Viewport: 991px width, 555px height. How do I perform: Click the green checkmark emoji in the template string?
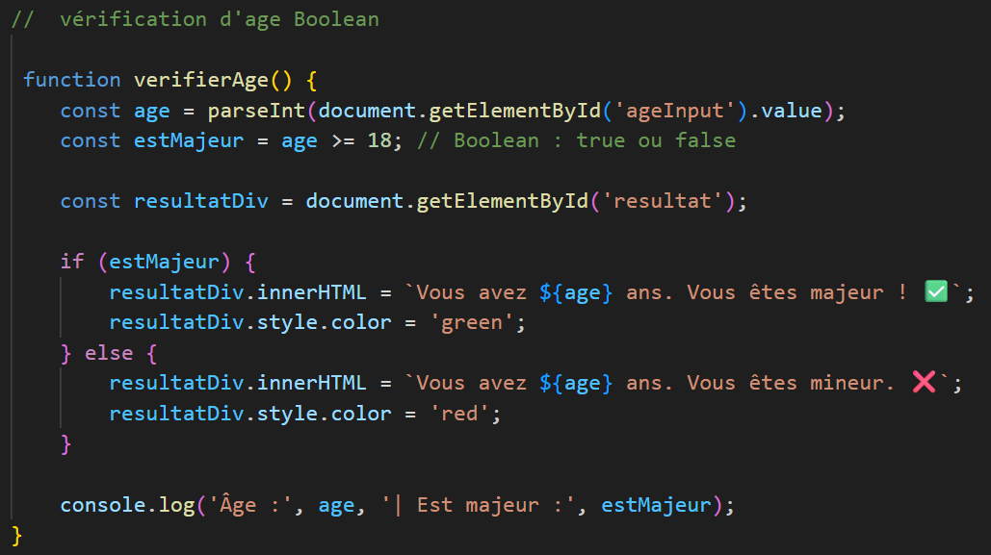tap(936, 291)
